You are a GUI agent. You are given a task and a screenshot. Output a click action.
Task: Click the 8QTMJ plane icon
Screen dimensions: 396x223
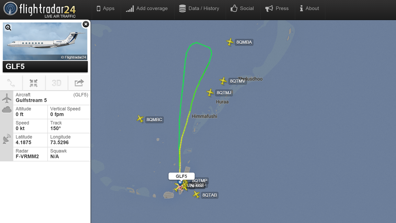pos(210,93)
